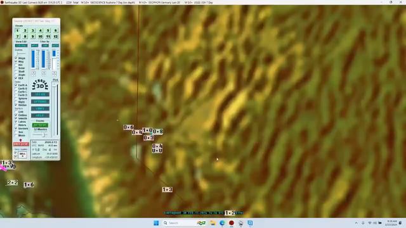Open the taskbar clock and date
The width and height of the screenshot is (406, 228).
391,223
